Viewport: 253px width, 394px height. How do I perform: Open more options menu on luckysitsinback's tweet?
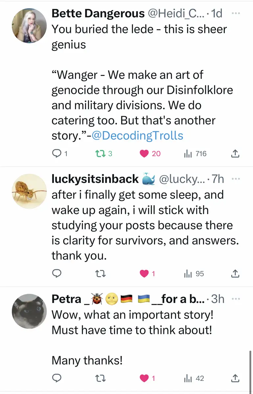[236, 179]
